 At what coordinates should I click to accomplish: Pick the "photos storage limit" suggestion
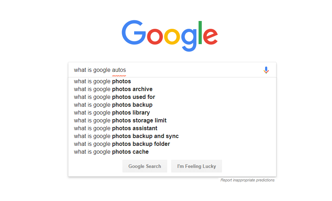point(120,121)
